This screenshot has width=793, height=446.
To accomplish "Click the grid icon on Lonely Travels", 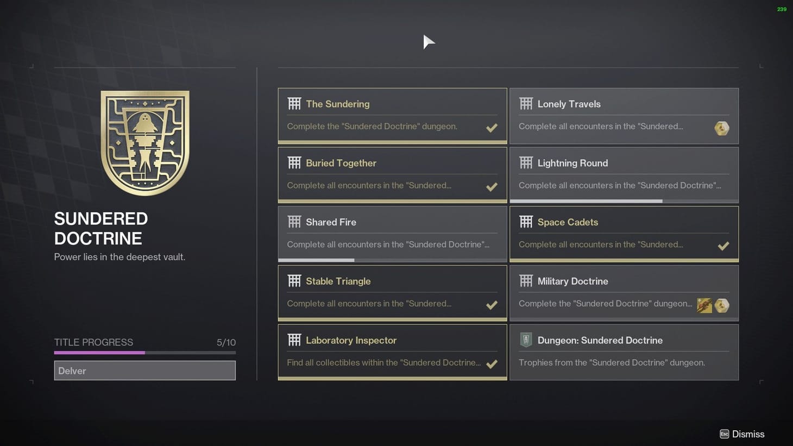I will click(x=526, y=103).
